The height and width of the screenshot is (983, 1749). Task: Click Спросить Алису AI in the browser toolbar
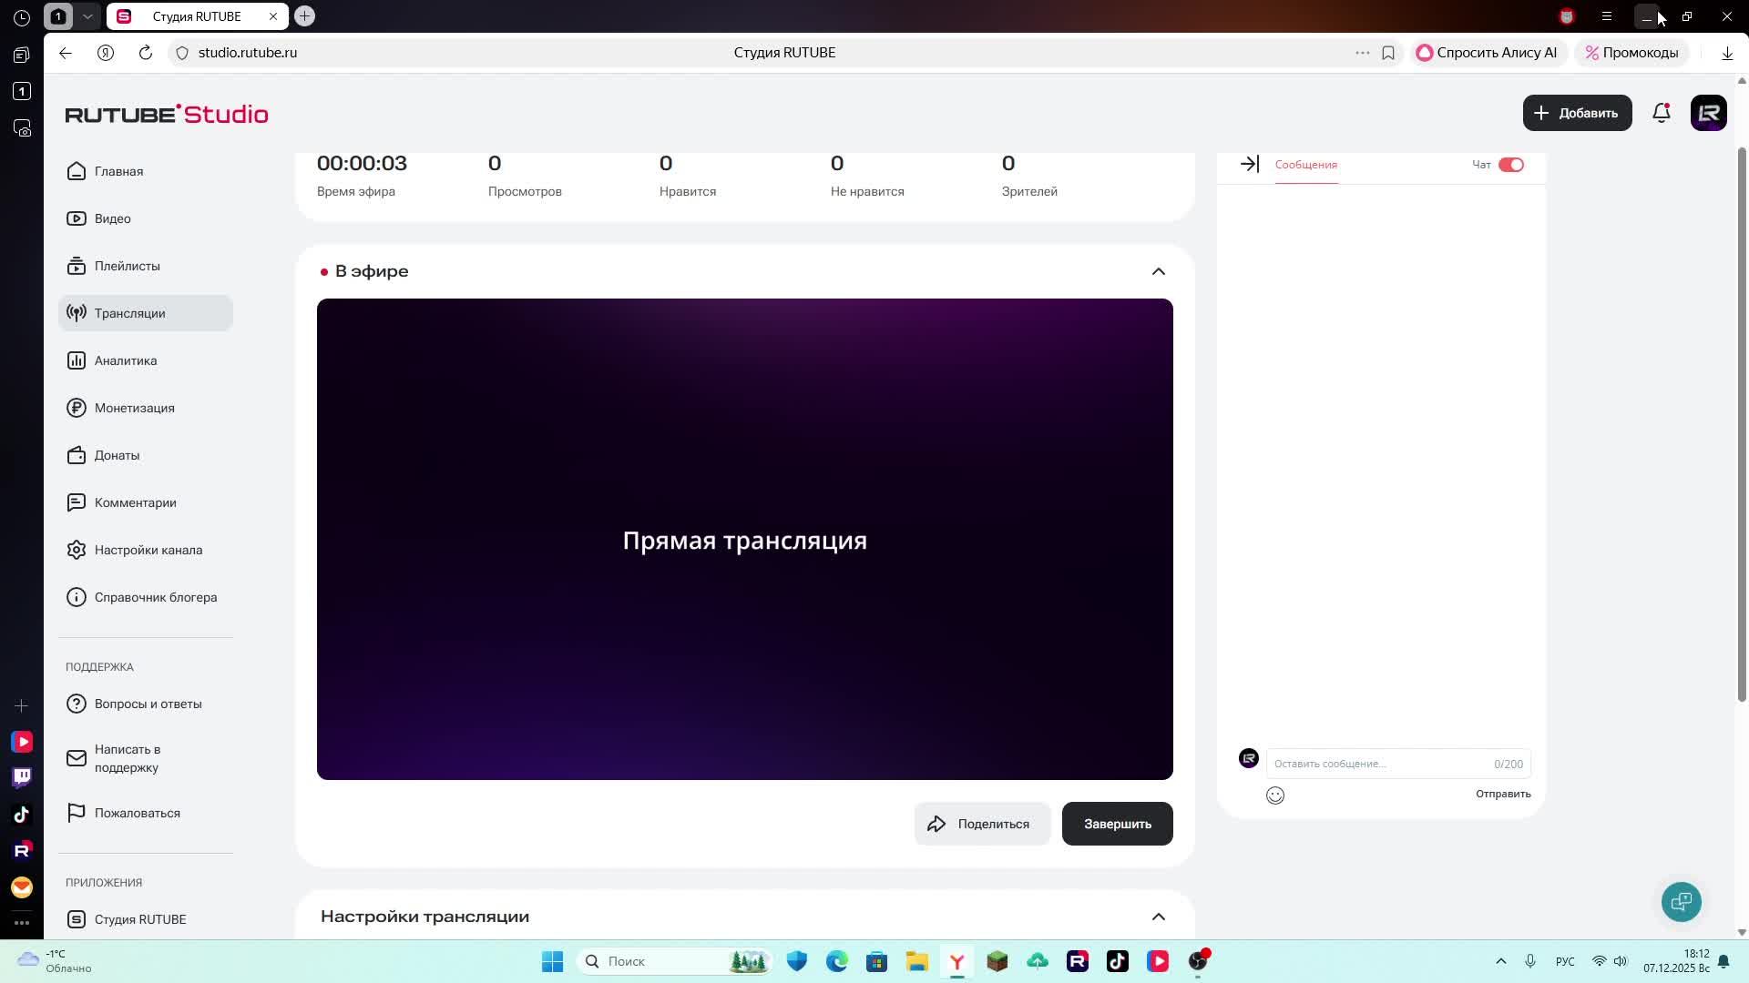pyautogui.click(x=1487, y=52)
